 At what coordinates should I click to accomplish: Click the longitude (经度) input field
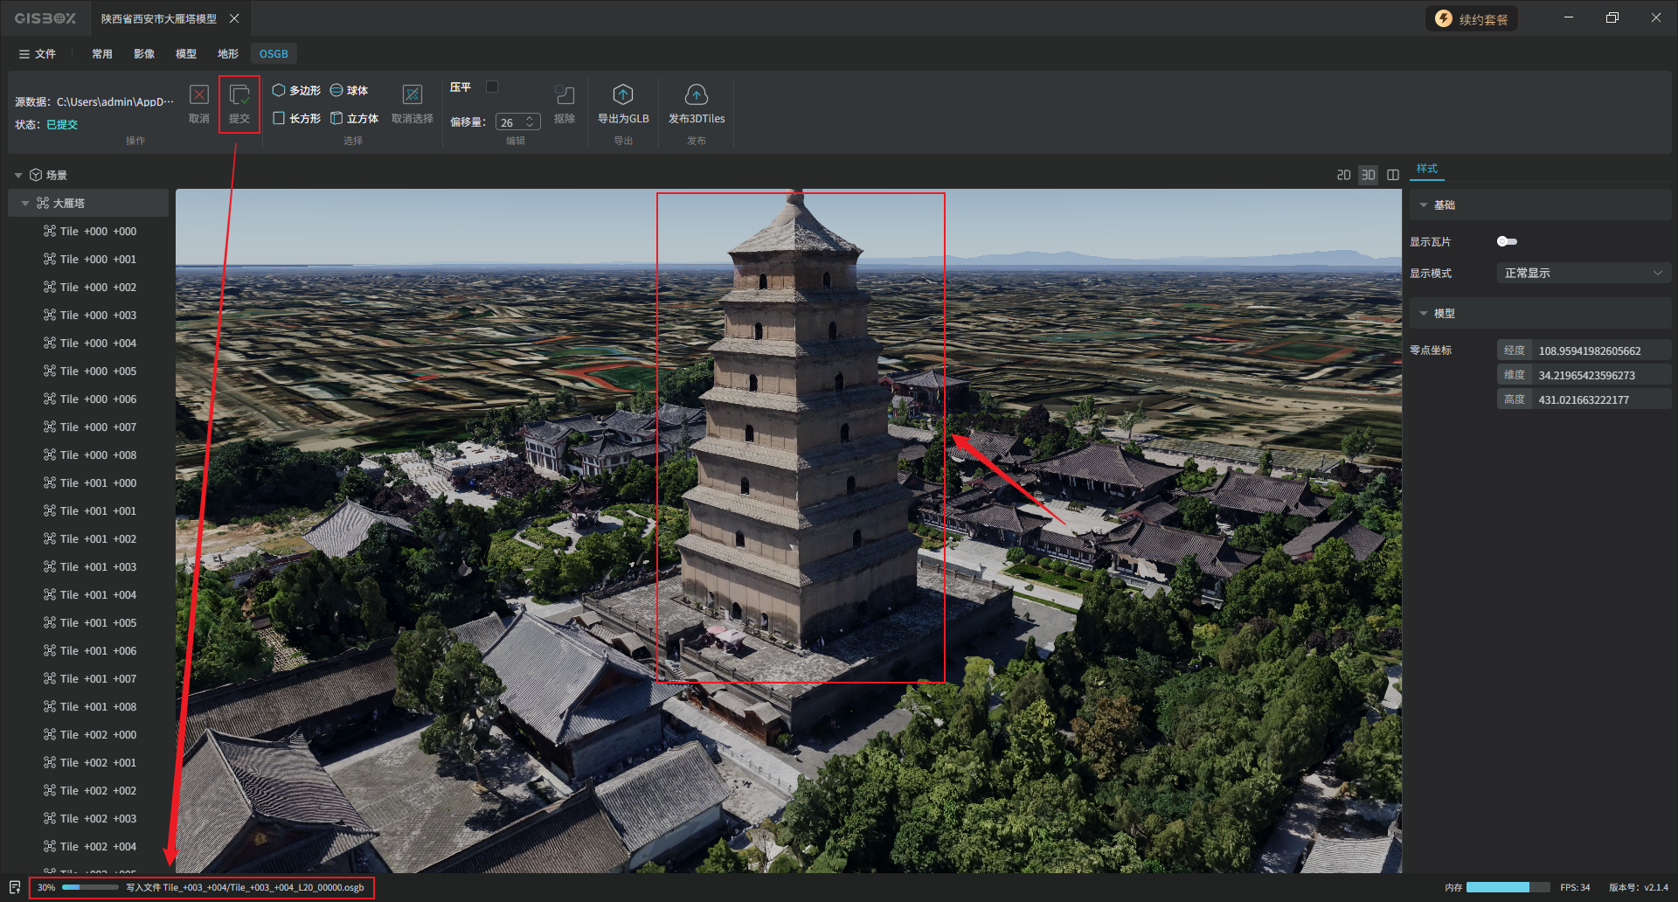click(1601, 350)
